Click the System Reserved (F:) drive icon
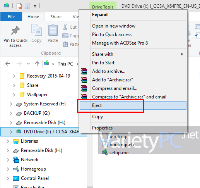This screenshot has height=188, width=200. (x=19, y=104)
